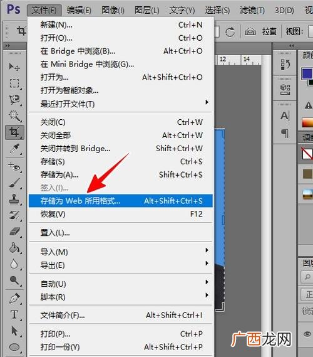Screen dimensions: 313x357
Task: Select the Zoom (dodge) magnifier tool
Action: point(14,280)
